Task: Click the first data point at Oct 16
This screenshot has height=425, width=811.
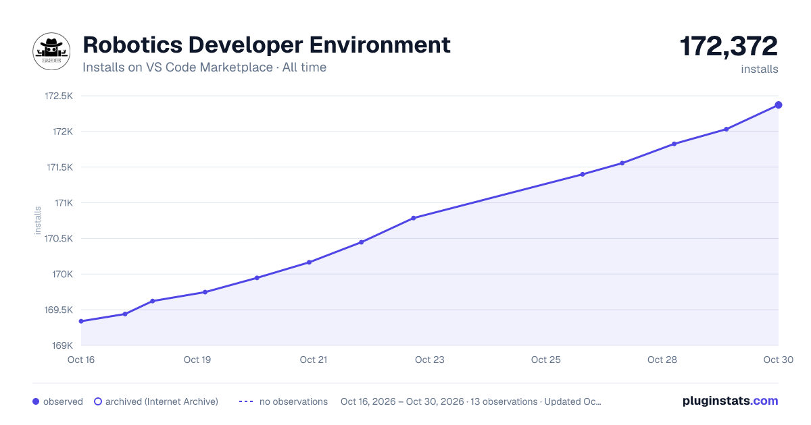Action: [x=81, y=321]
